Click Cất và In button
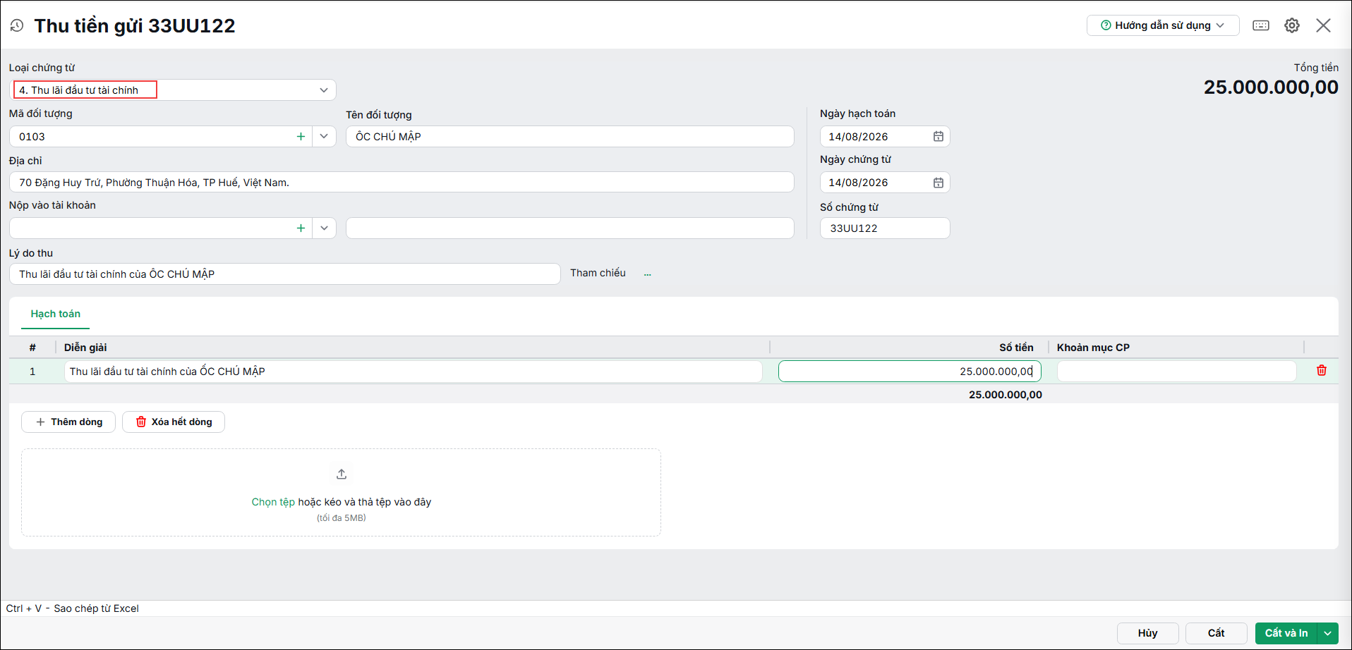1352x650 pixels. click(x=1286, y=633)
